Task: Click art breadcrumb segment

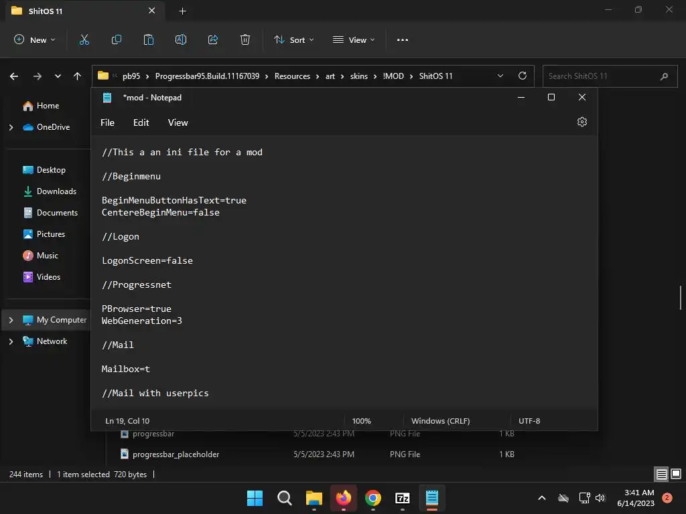Action: pos(330,76)
